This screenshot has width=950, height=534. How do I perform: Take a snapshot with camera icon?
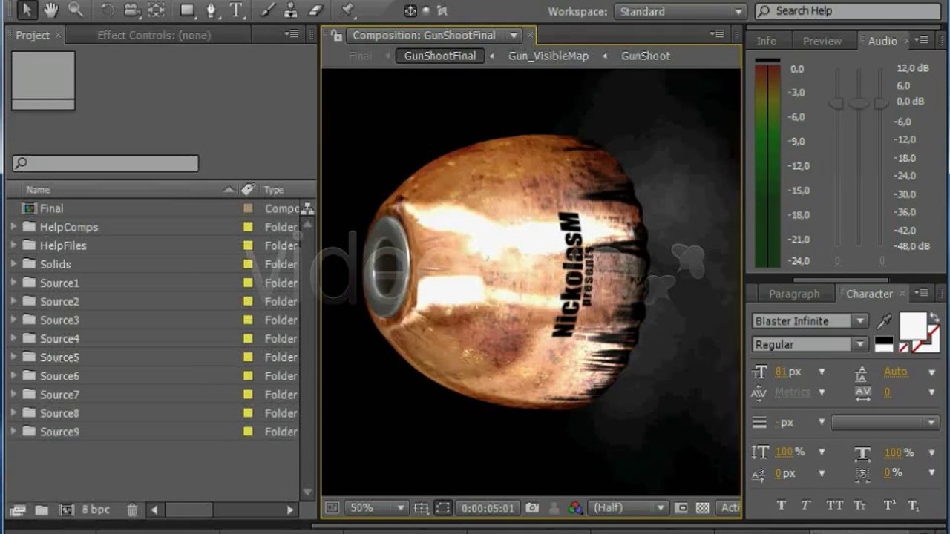(x=532, y=508)
